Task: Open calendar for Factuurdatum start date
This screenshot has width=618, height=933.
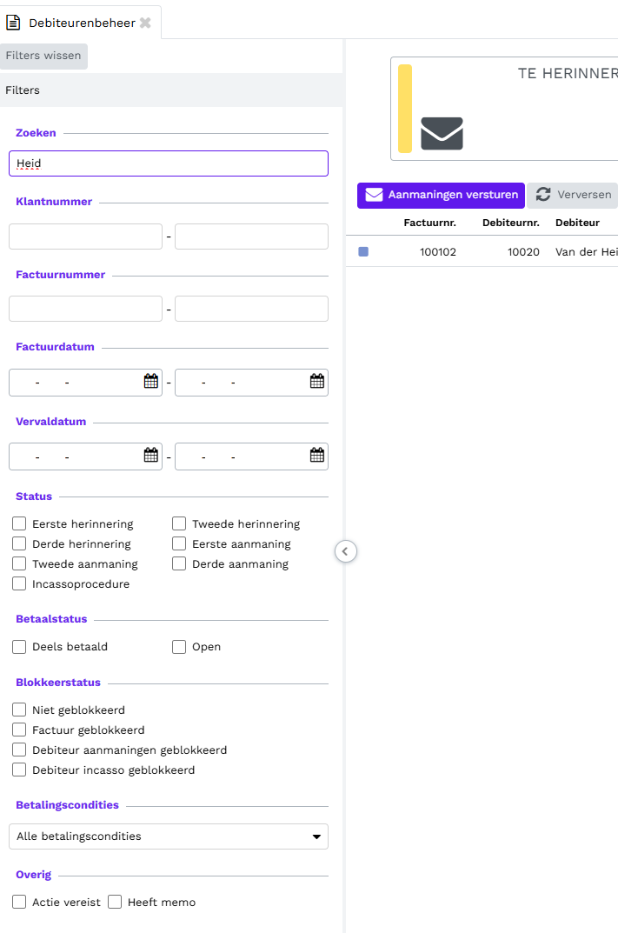Action: pyautogui.click(x=151, y=382)
